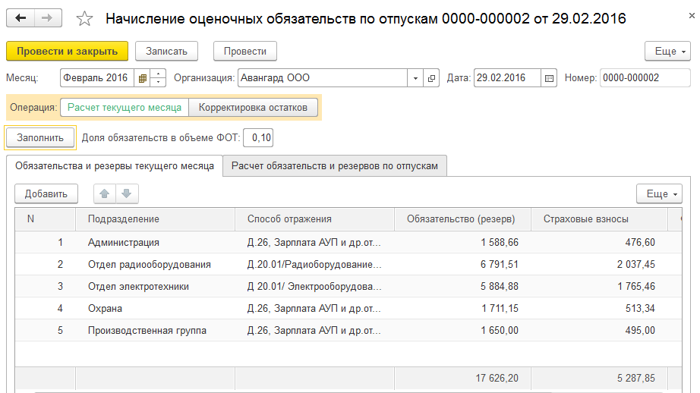Screen dimensions: 700x393
Task: Select 'Расчет текущего месяца' operation
Action: click(x=125, y=108)
